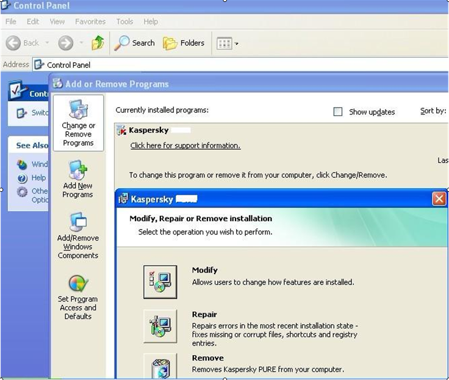This screenshot has width=449, height=380.
Task: Click the Other Options gear icon
Action: (22, 192)
